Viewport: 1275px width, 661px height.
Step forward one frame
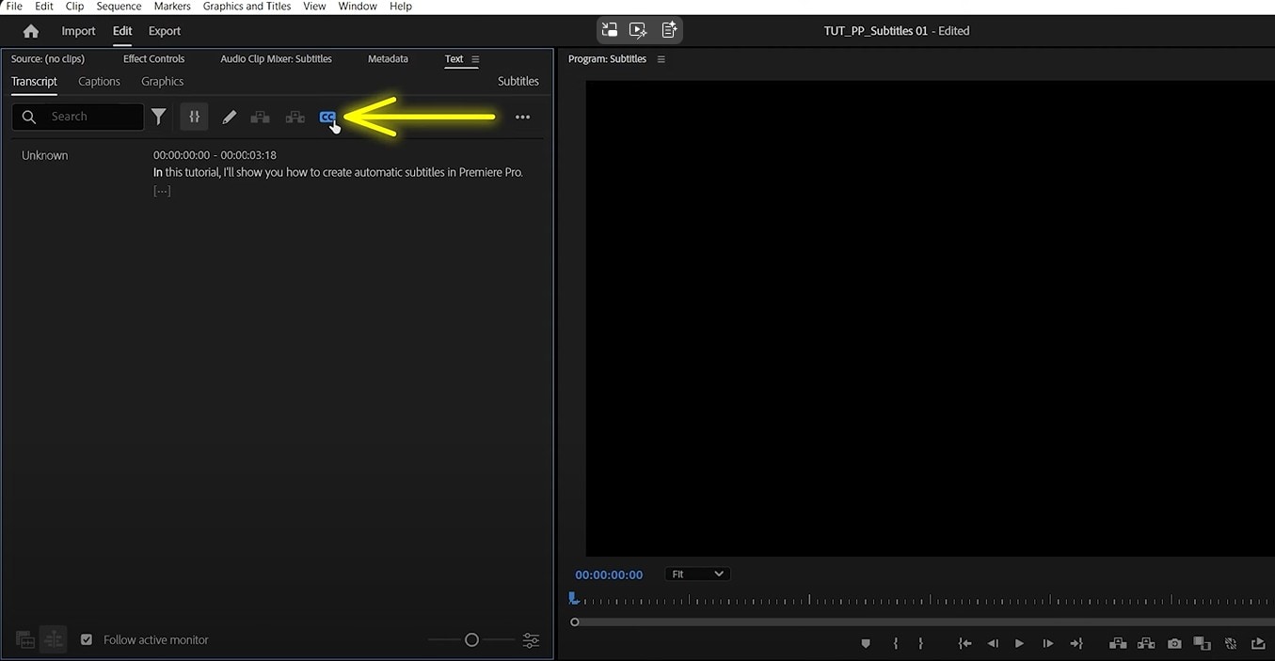coord(1047,643)
